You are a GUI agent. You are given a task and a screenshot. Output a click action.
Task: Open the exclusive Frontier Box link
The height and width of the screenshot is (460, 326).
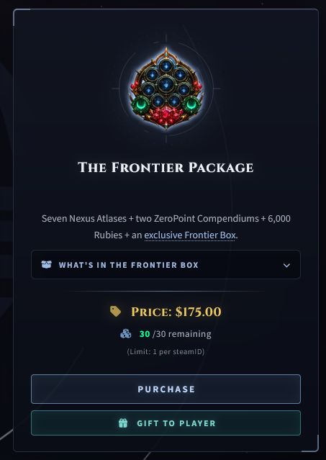(x=190, y=235)
